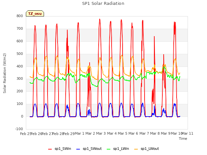Image resolution: width=207 pixels, height=155 pixels.
Task: Click the blue sp1_SWout legend swatch
Action: [78, 149]
